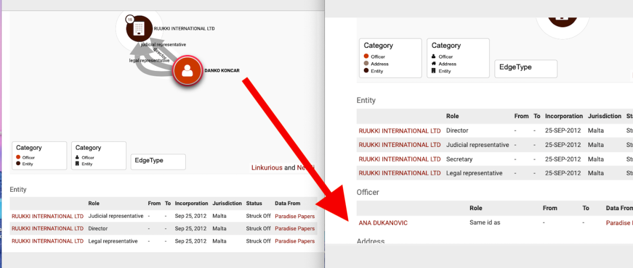Click Address home icon in right panel legend
This screenshot has width=633, height=268.
[x=434, y=64]
